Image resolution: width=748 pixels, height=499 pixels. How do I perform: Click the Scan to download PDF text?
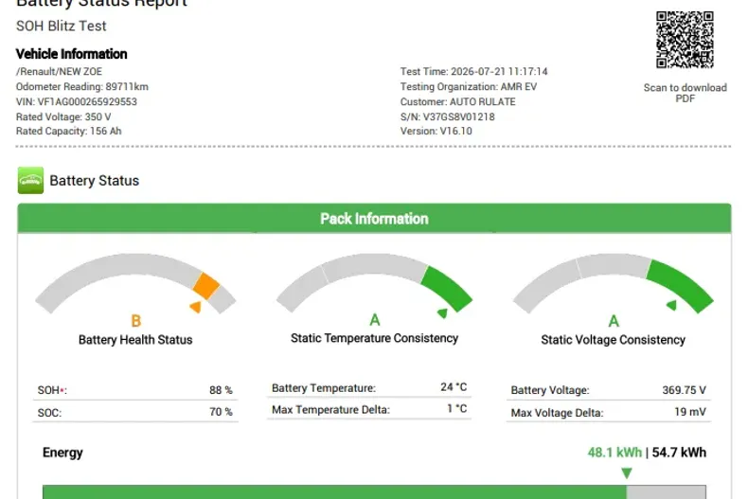click(685, 93)
